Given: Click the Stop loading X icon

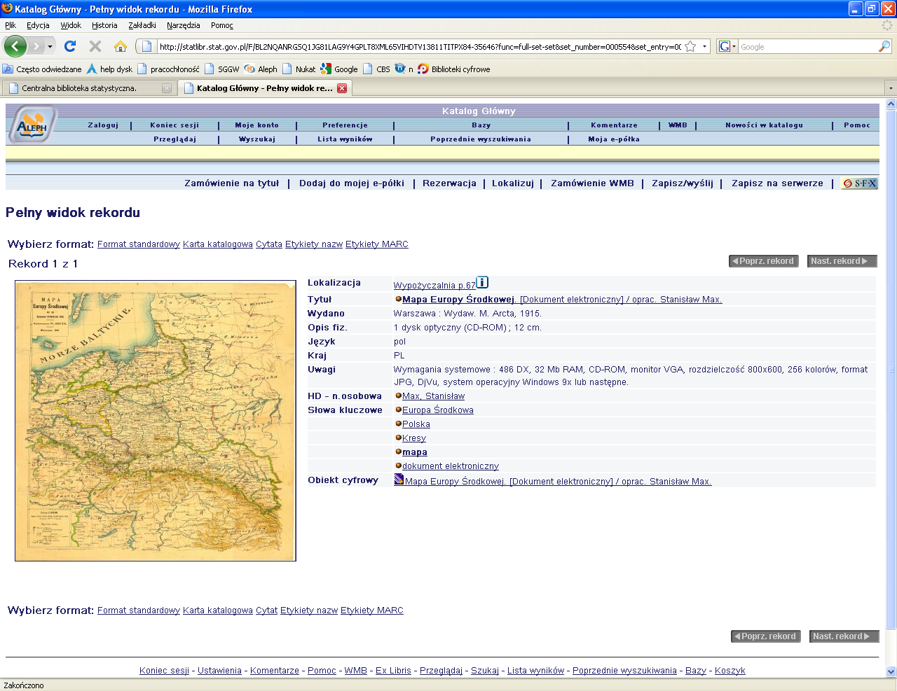Looking at the screenshot, I should tap(95, 46).
